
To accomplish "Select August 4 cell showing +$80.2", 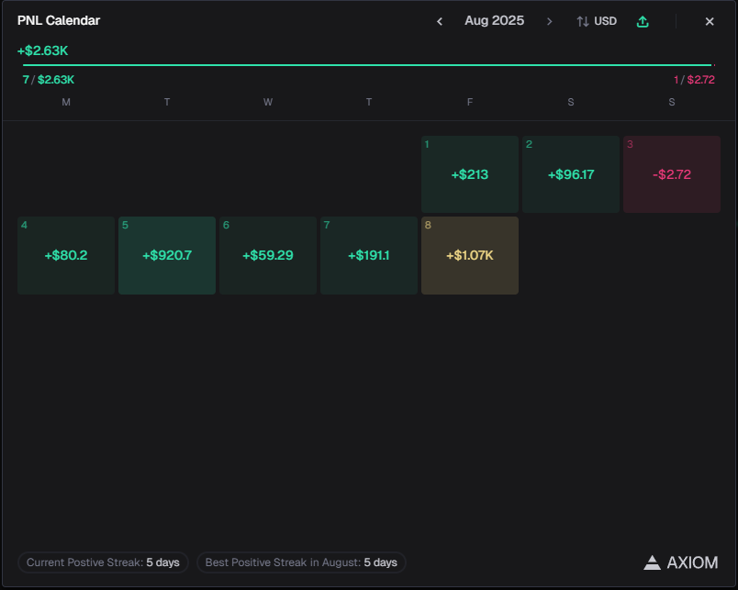I will pyautogui.click(x=66, y=255).
